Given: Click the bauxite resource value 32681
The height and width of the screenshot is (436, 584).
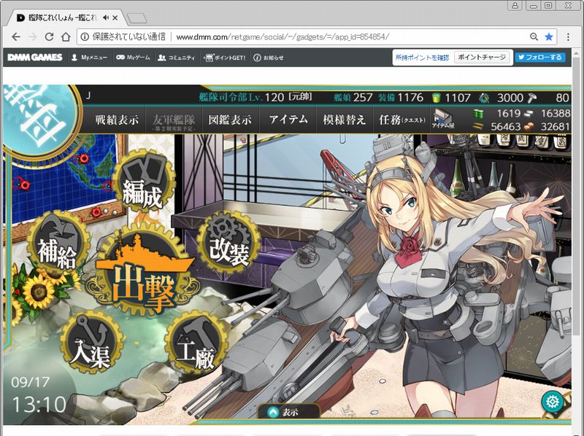Looking at the screenshot, I should [x=556, y=126].
